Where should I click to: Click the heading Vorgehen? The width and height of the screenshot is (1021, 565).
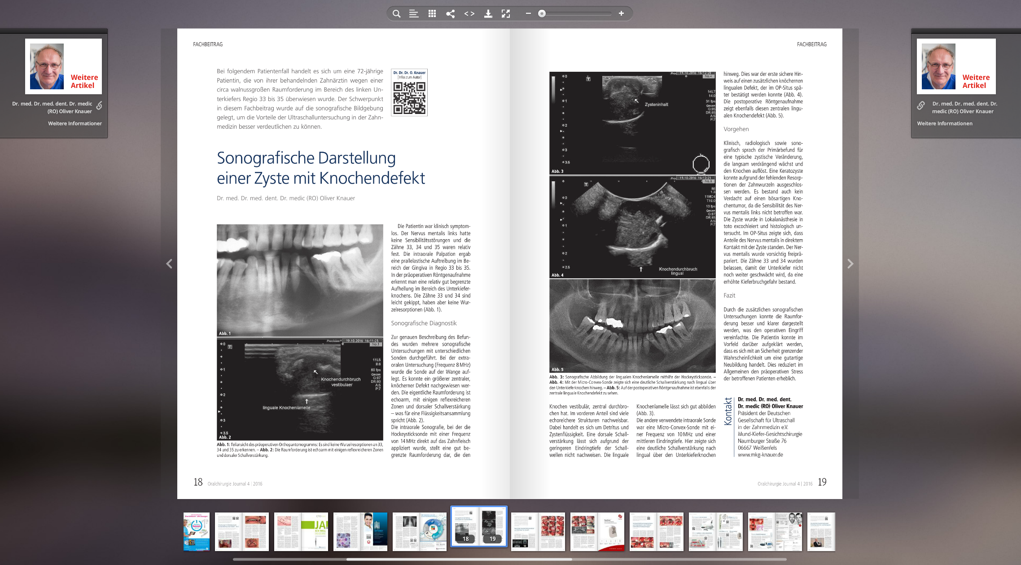pos(736,129)
